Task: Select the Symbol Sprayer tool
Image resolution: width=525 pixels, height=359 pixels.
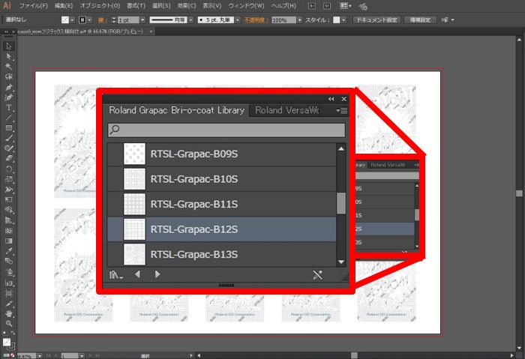Action: click(x=9, y=272)
